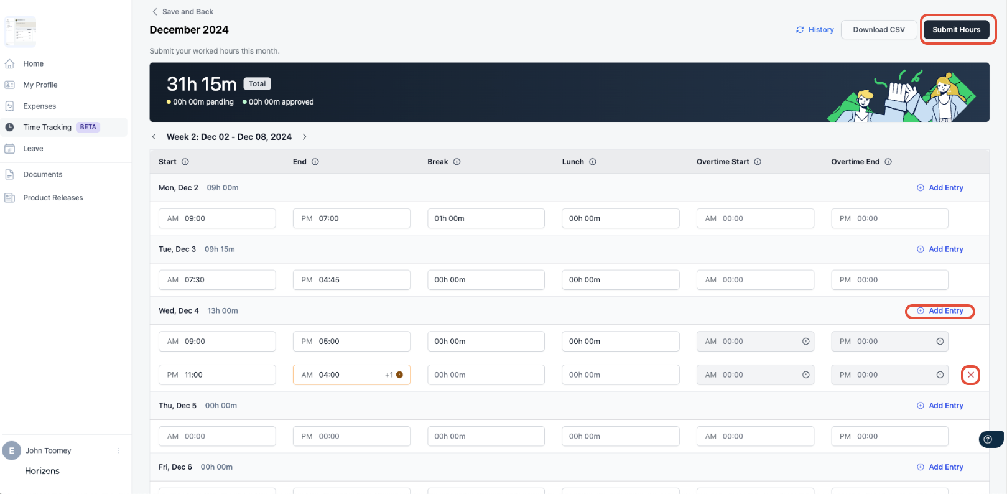Click Thu overtime end field PM 00:00
Screen dimensions: 1007x494
pos(889,436)
